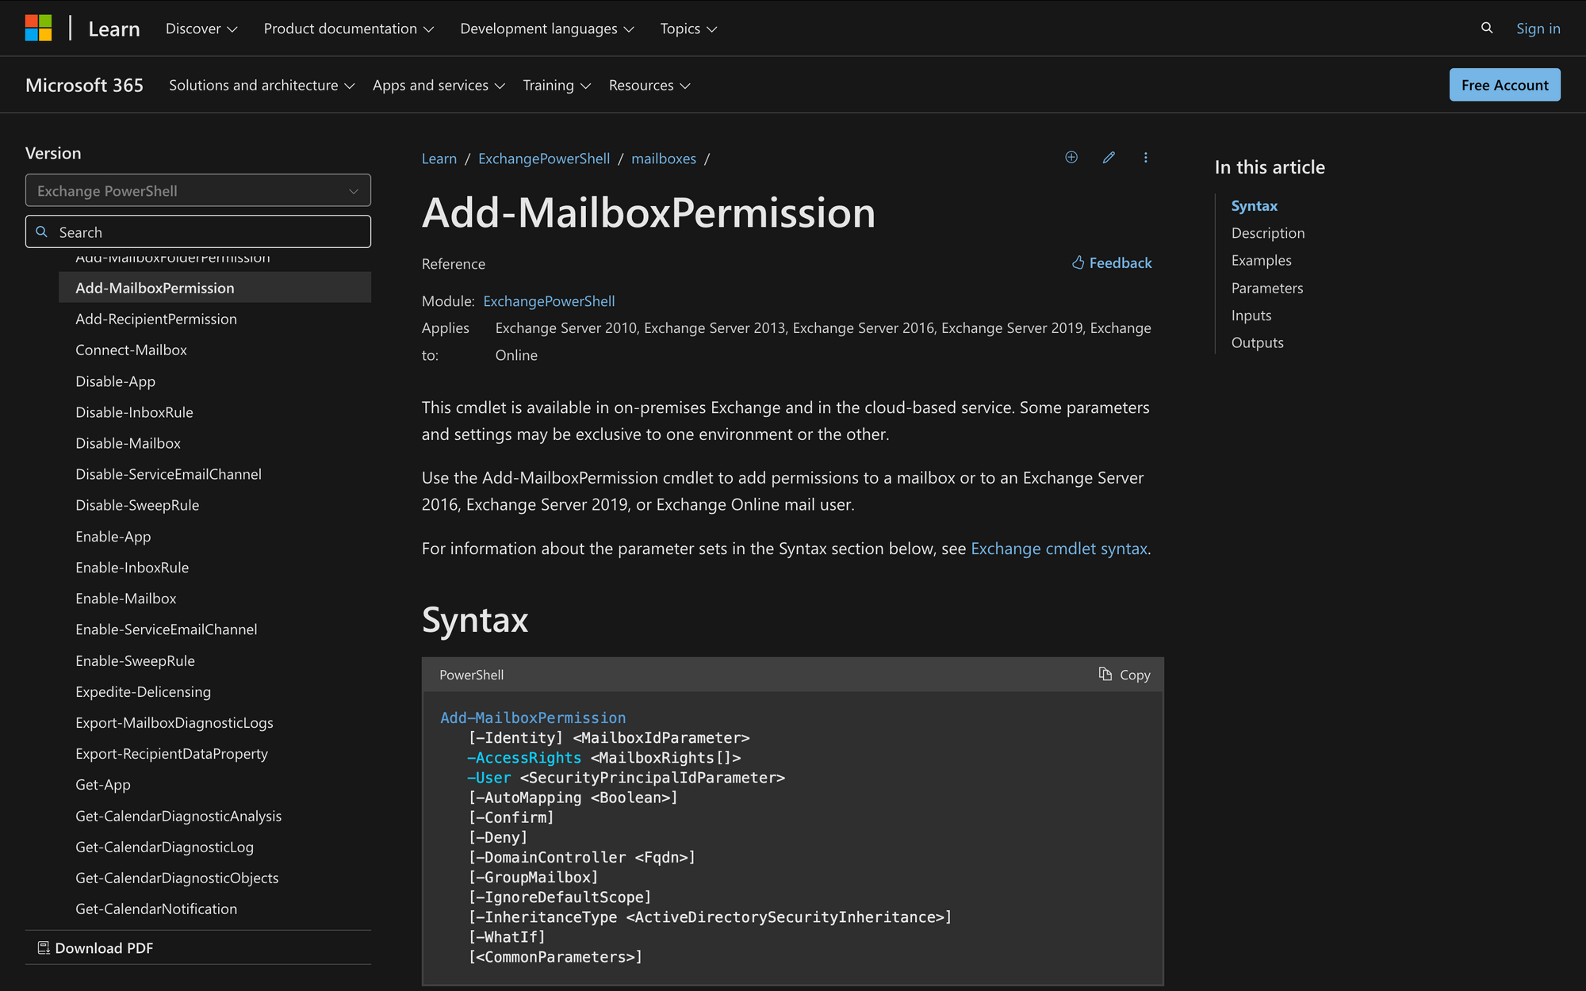Expand the Solutions and architecture menu
This screenshot has height=991, width=1586.
coord(260,85)
